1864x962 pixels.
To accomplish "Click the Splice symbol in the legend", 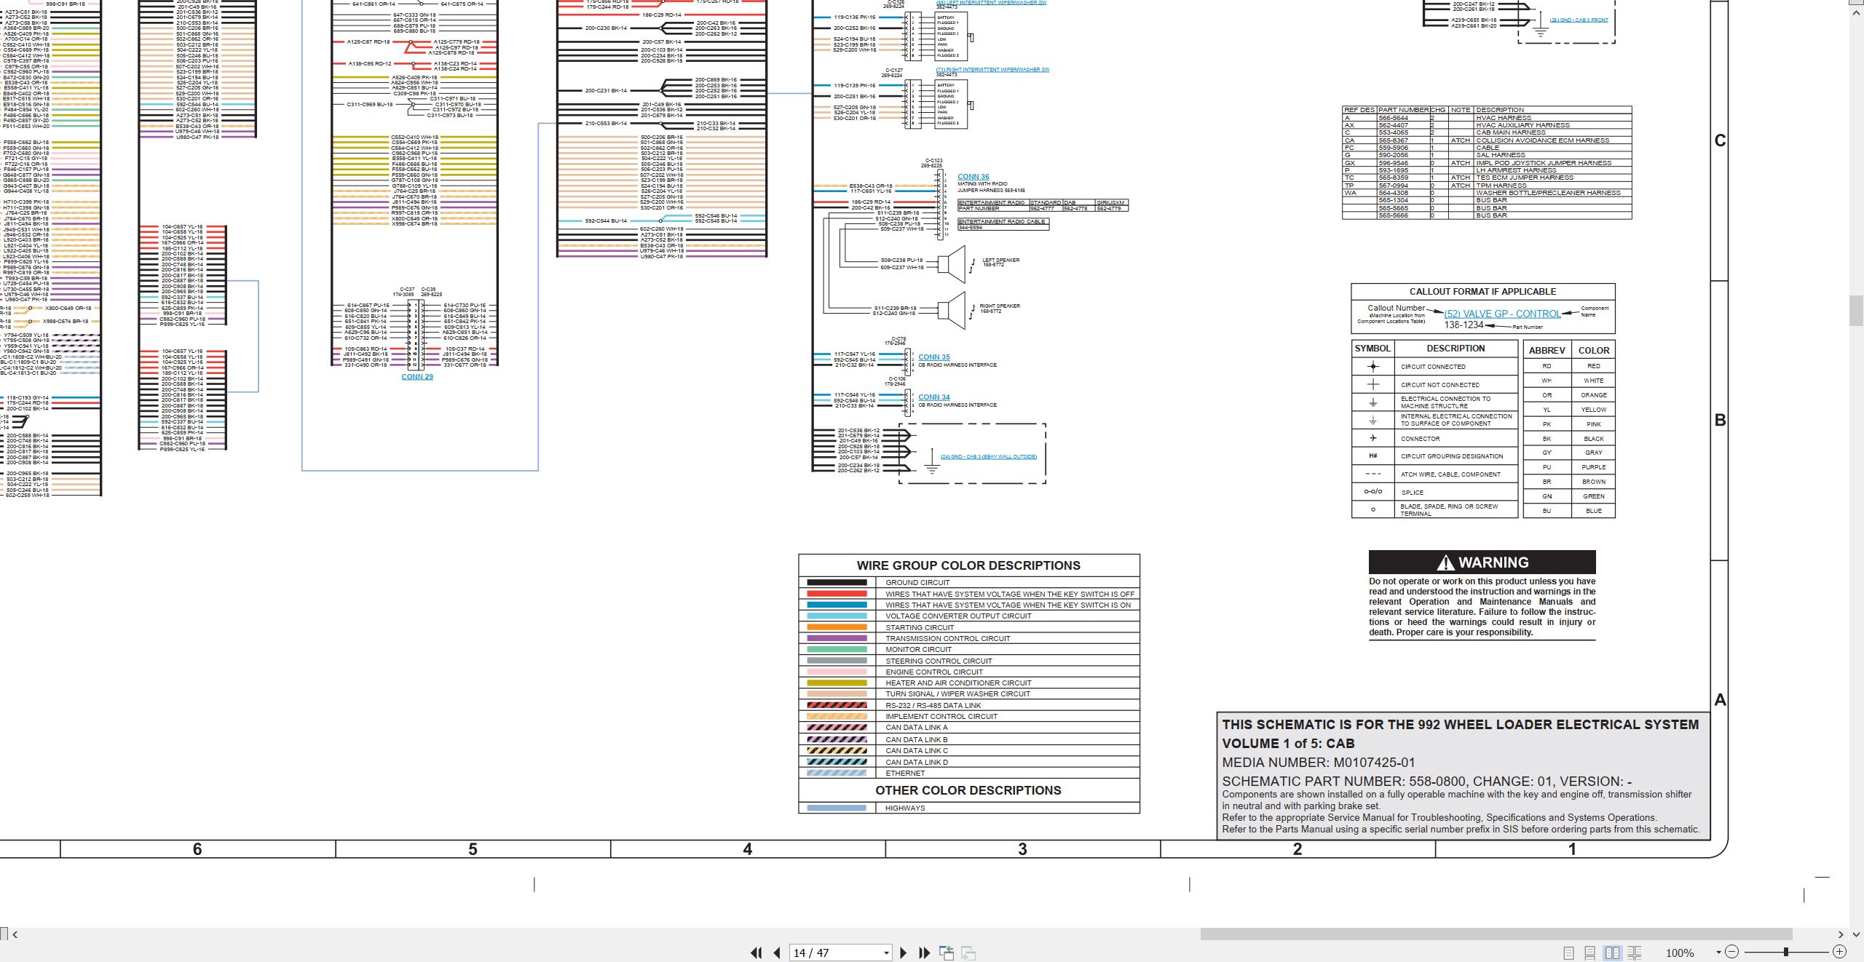I will tap(1373, 492).
